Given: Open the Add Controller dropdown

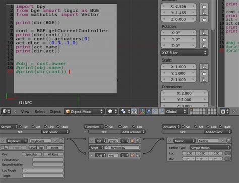Looking at the screenshot, I should pyautogui.click(x=133, y=132).
